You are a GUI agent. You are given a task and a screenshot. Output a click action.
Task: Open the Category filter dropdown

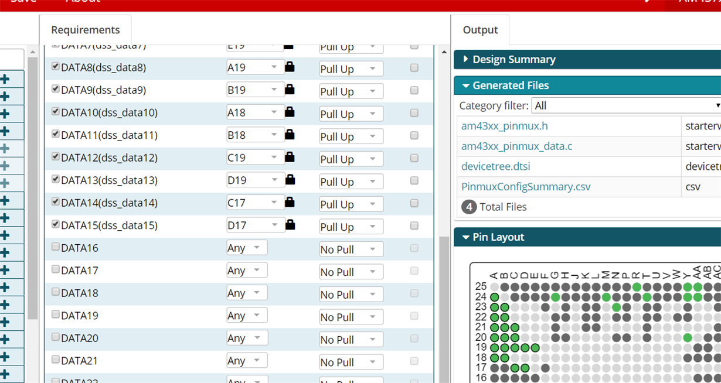tap(626, 105)
